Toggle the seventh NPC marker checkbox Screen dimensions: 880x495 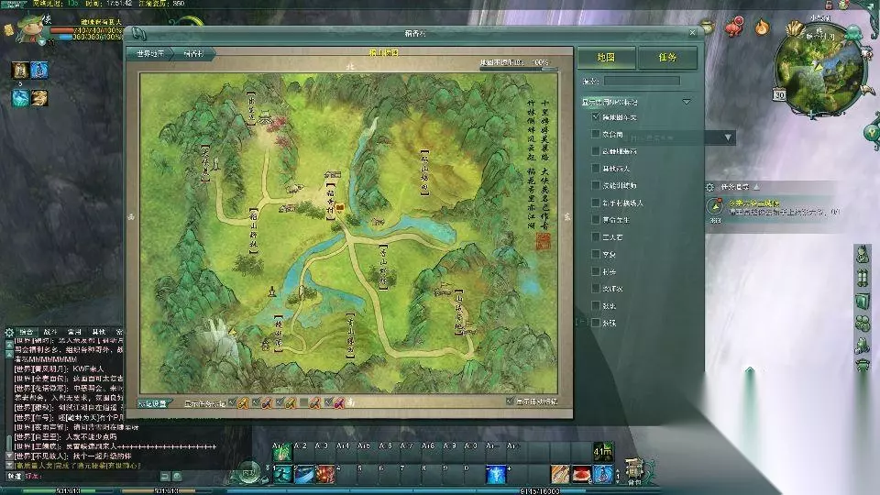coord(596,219)
